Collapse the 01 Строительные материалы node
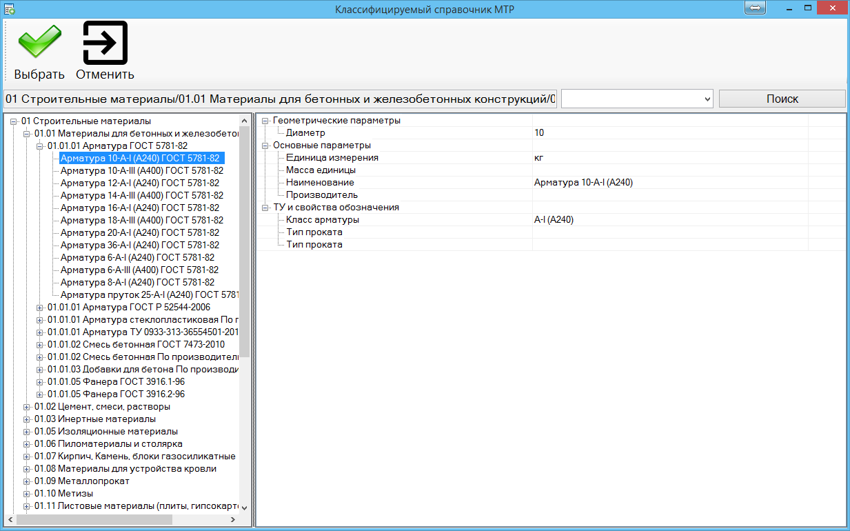 pos(14,121)
